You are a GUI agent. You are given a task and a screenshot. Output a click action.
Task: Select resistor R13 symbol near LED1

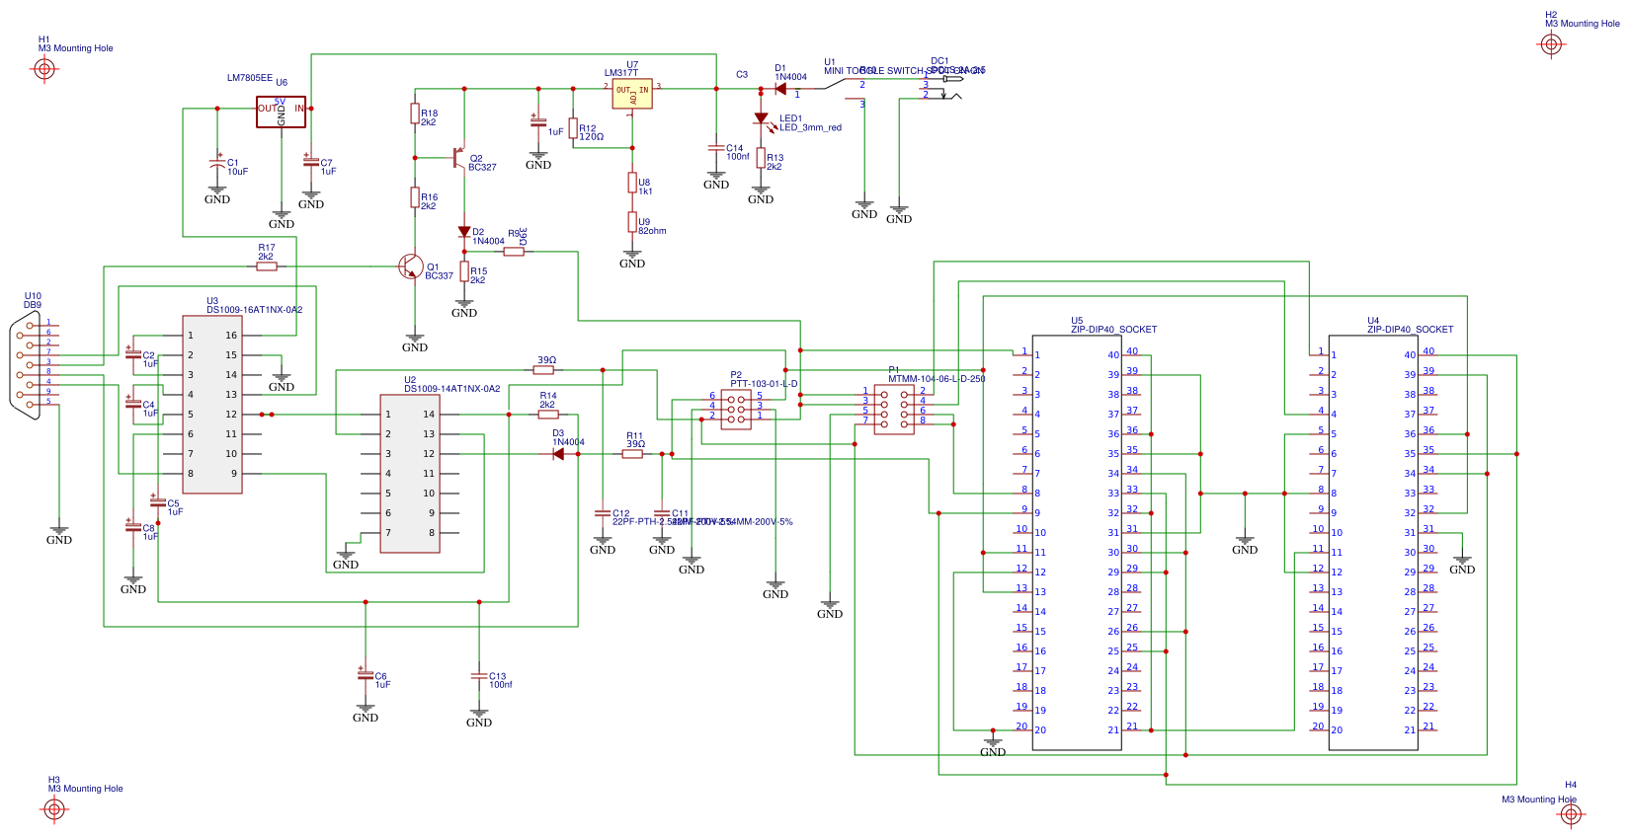click(761, 158)
